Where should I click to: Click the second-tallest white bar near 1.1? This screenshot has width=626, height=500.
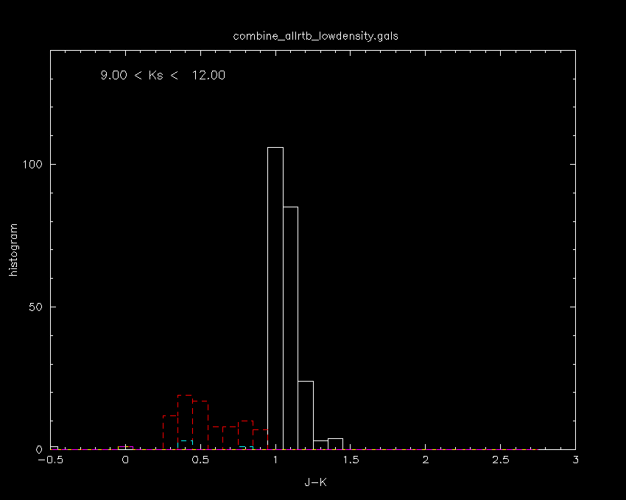point(291,328)
